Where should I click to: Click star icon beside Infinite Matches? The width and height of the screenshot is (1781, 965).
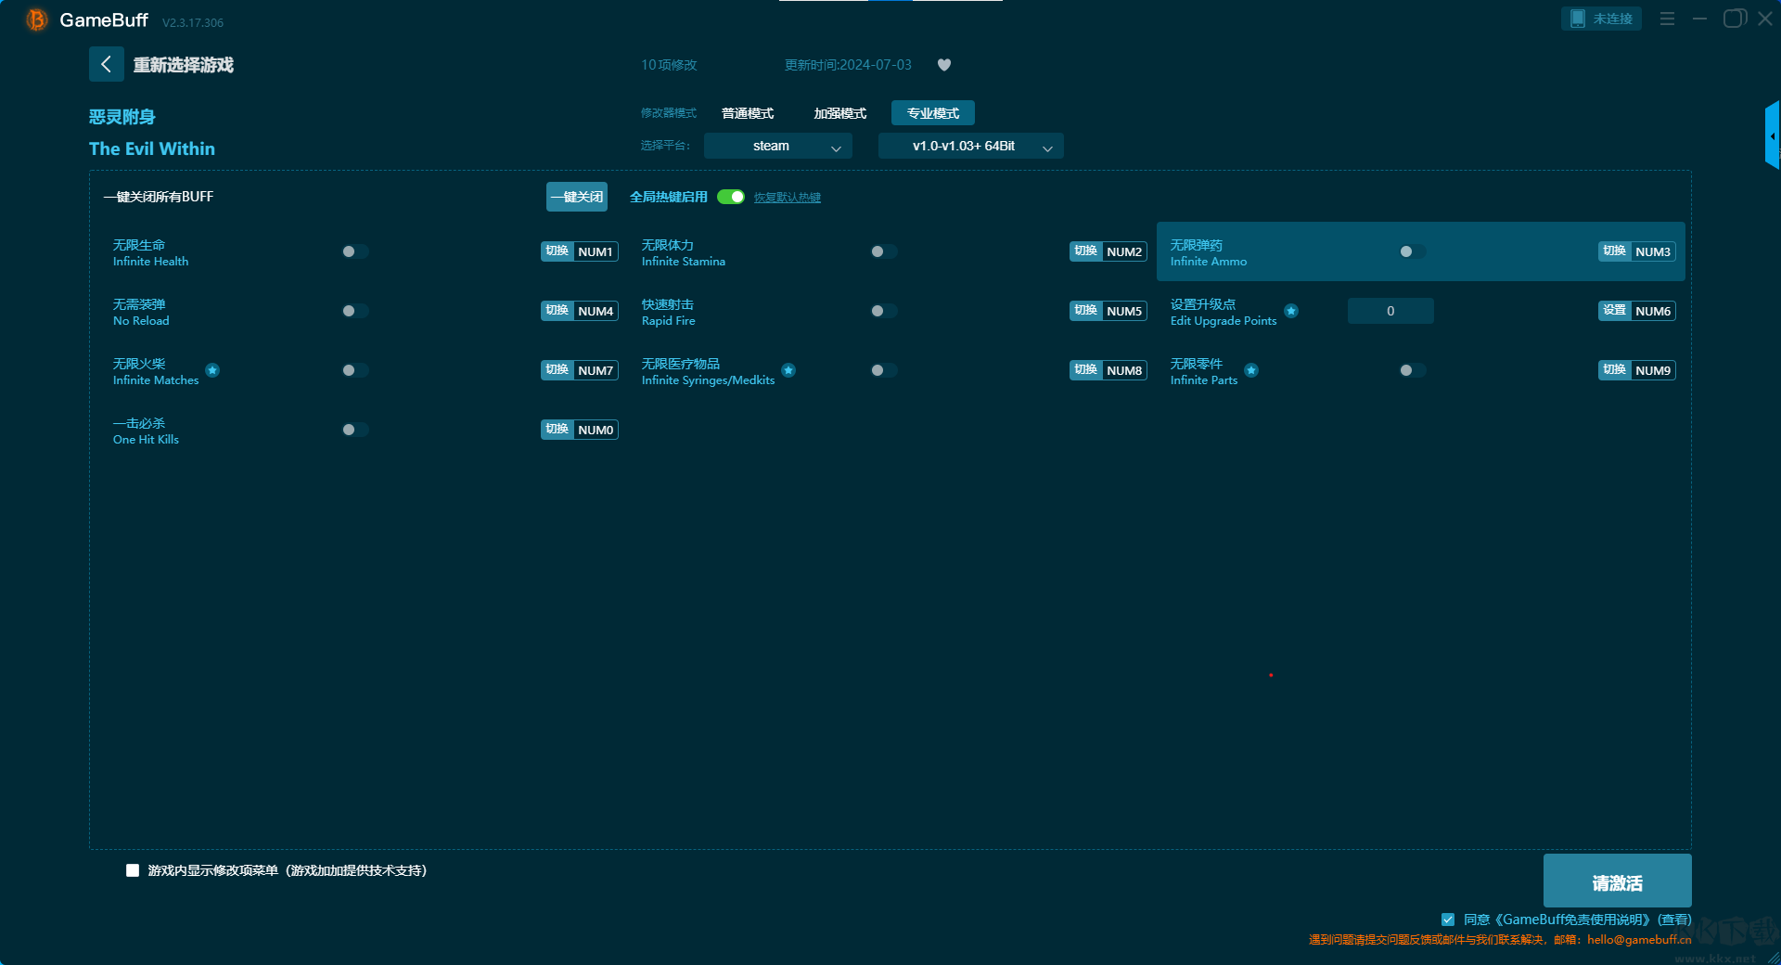pyautogui.click(x=212, y=370)
